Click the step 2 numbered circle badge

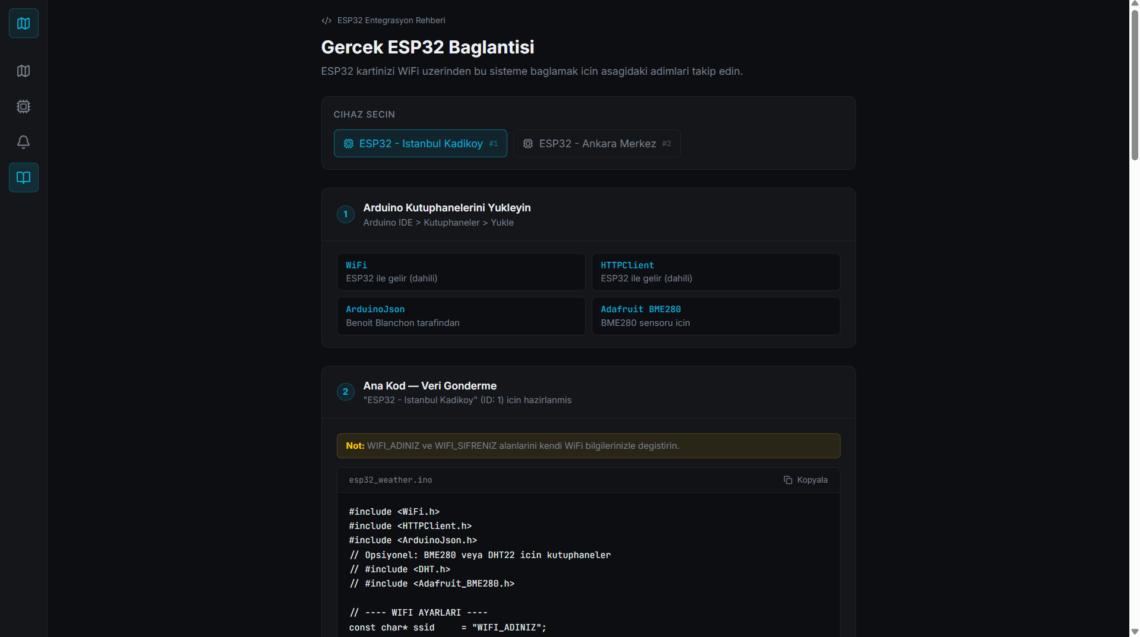(x=345, y=392)
